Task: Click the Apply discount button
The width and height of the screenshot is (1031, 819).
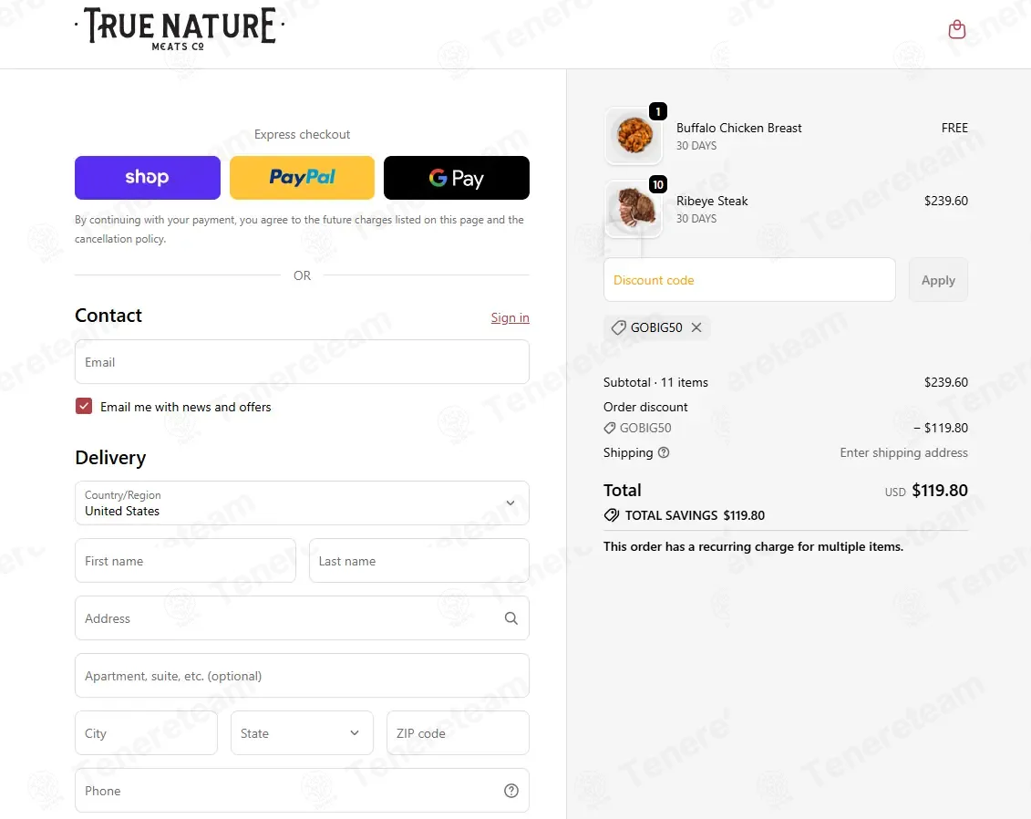Action: point(938,280)
